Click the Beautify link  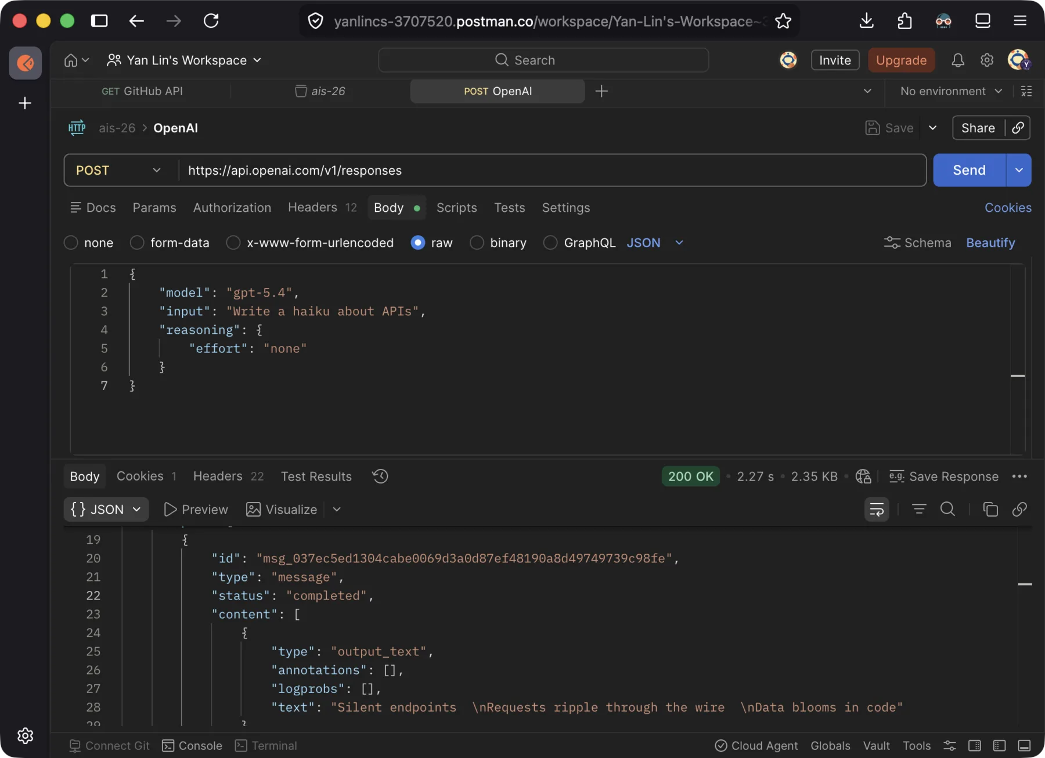(x=990, y=243)
